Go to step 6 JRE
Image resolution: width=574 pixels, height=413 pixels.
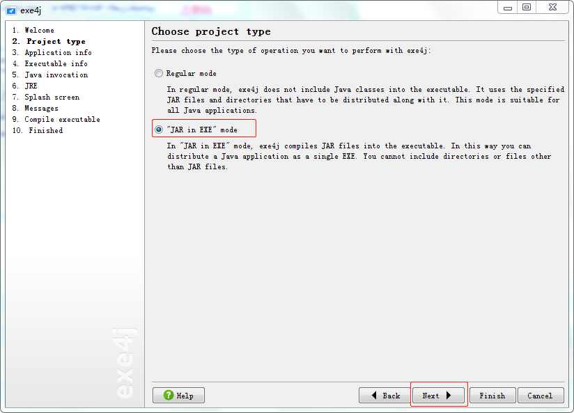point(24,86)
